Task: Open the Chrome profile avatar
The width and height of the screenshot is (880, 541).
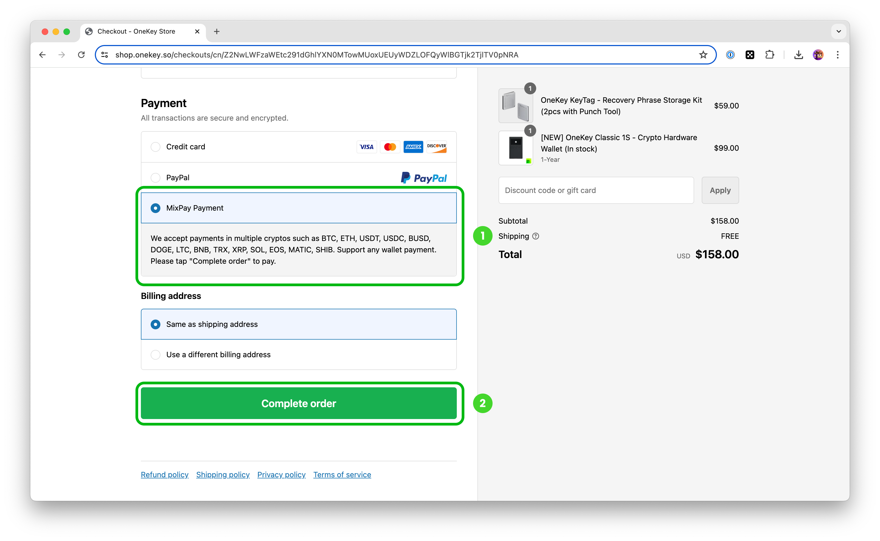Action: (x=818, y=55)
